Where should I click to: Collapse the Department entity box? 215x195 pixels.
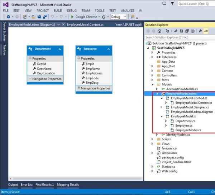tap(60, 49)
